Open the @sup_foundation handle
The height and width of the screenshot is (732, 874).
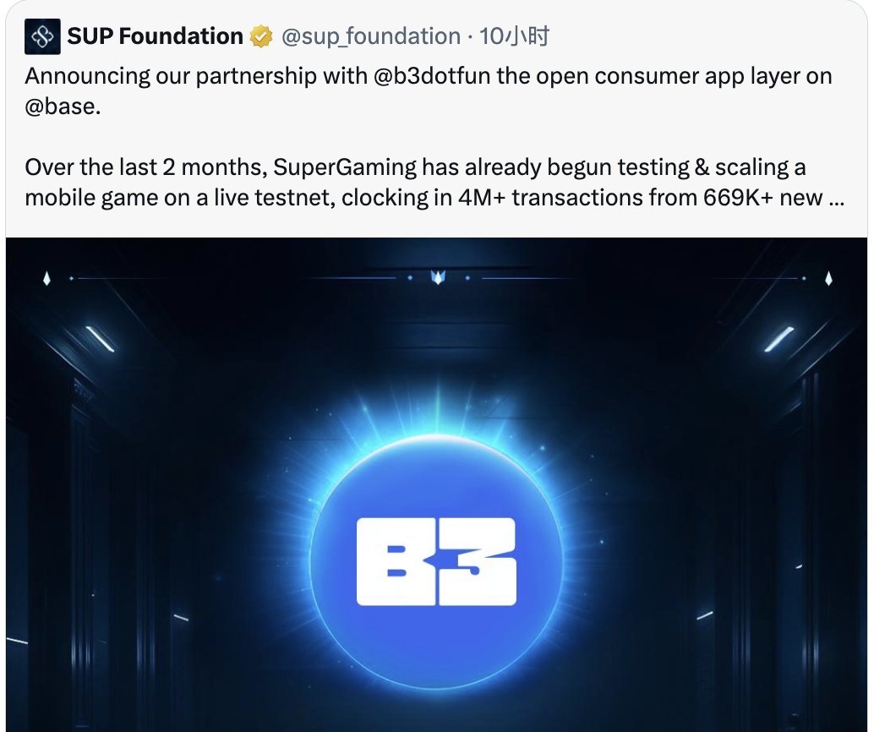pos(371,36)
